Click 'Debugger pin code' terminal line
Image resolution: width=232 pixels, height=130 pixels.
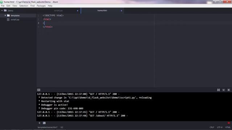61,108
